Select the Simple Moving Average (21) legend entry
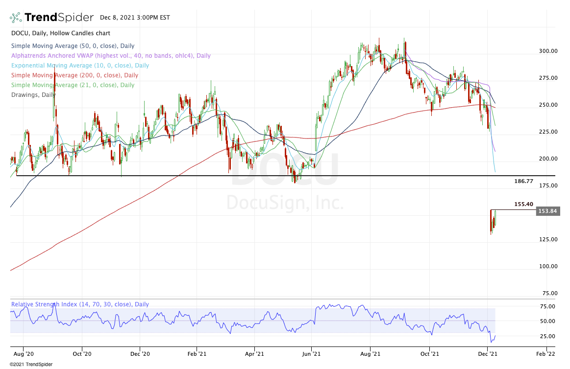 pyautogui.click(x=73, y=85)
